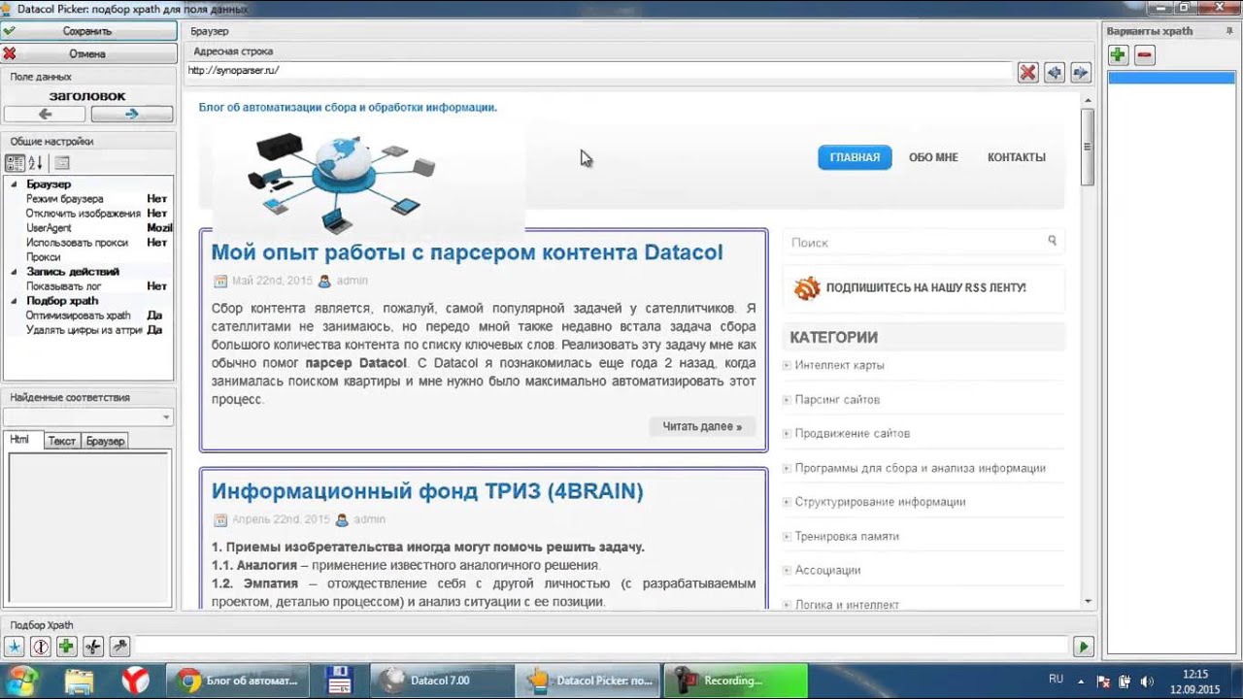This screenshot has height=699, width=1243.
Task: Select the UserAgent property row
Action: tap(88, 228)
